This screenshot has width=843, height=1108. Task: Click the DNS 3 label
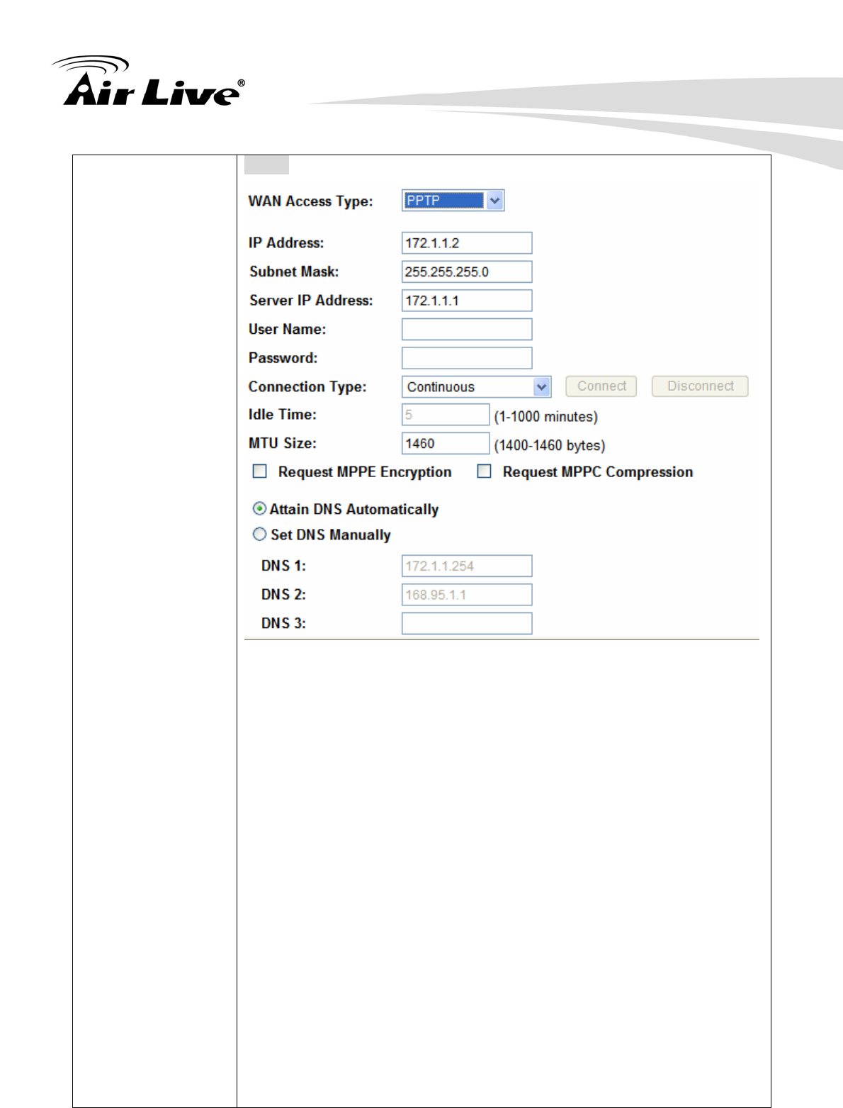283,624
